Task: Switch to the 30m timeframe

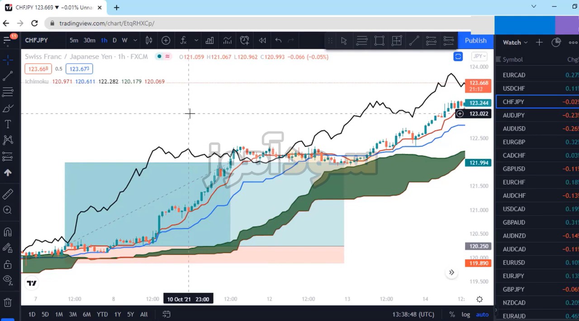Action: pyautogui.click(x=89, y=41)
